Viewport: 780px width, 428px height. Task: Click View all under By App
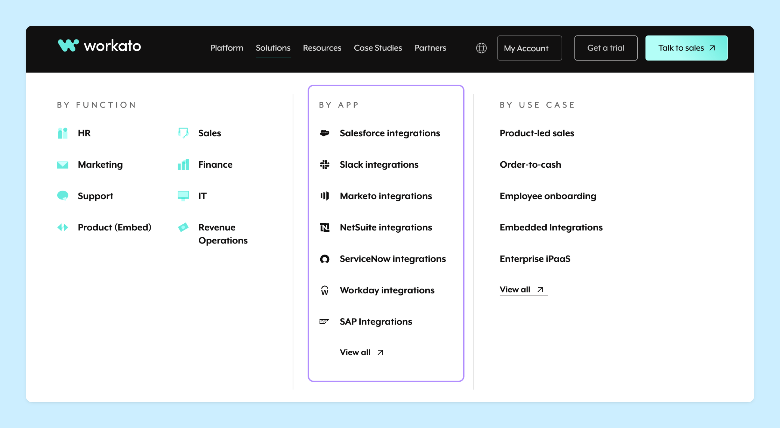364,352
